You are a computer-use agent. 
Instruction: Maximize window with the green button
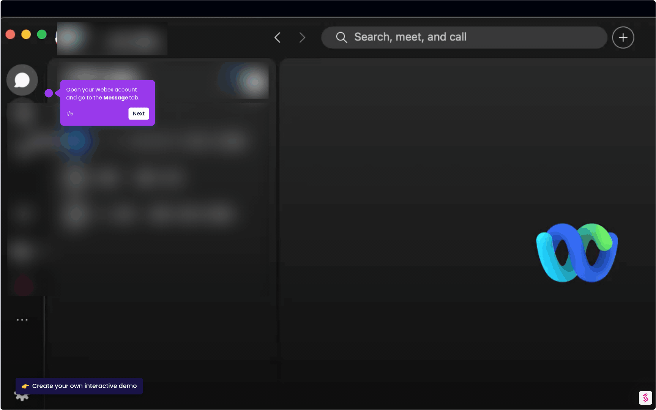pos(42,35)
